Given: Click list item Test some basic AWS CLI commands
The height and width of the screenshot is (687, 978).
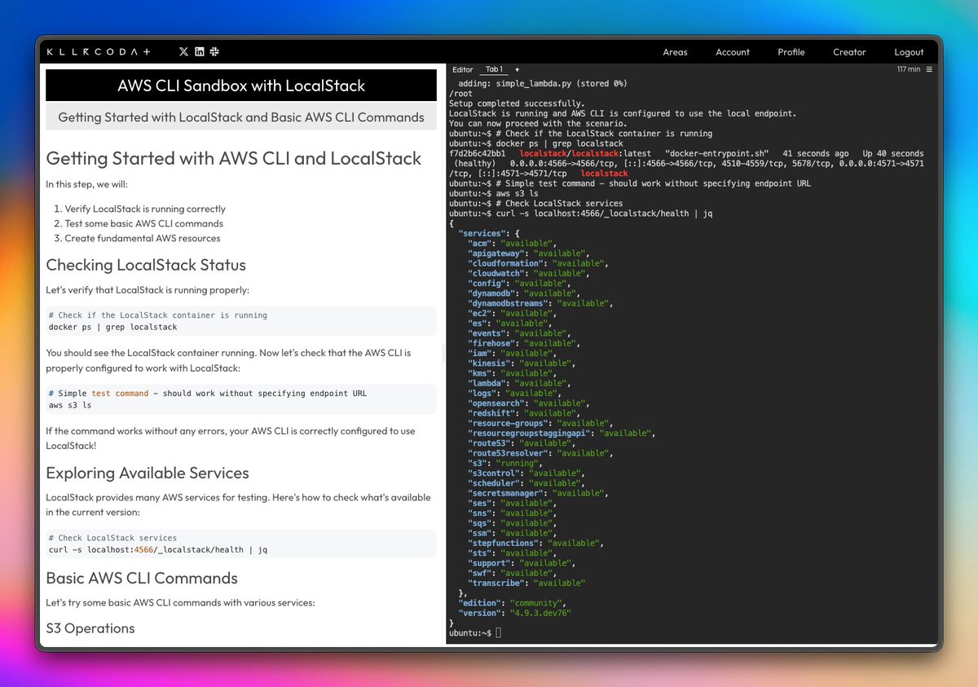Looking at the screenshot, I should click(143, 223).
